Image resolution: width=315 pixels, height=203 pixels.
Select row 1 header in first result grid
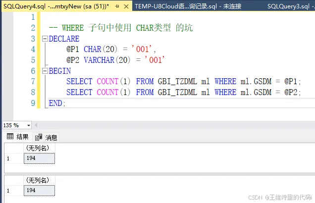point(13,158)
